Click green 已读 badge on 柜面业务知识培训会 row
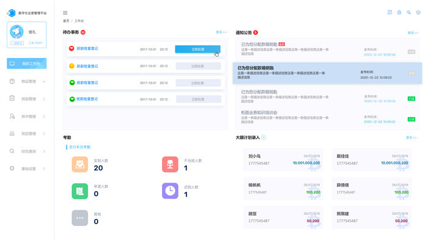The height and width of the screenshot is (240, 428). coord(411,119)
